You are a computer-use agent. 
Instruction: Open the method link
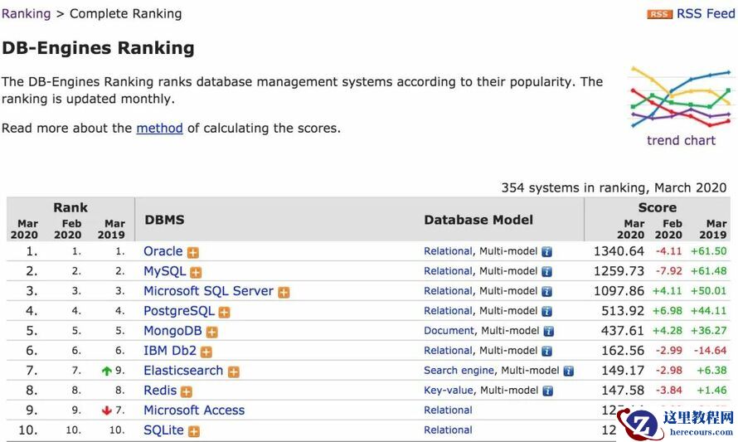click(x=159, y=128)
